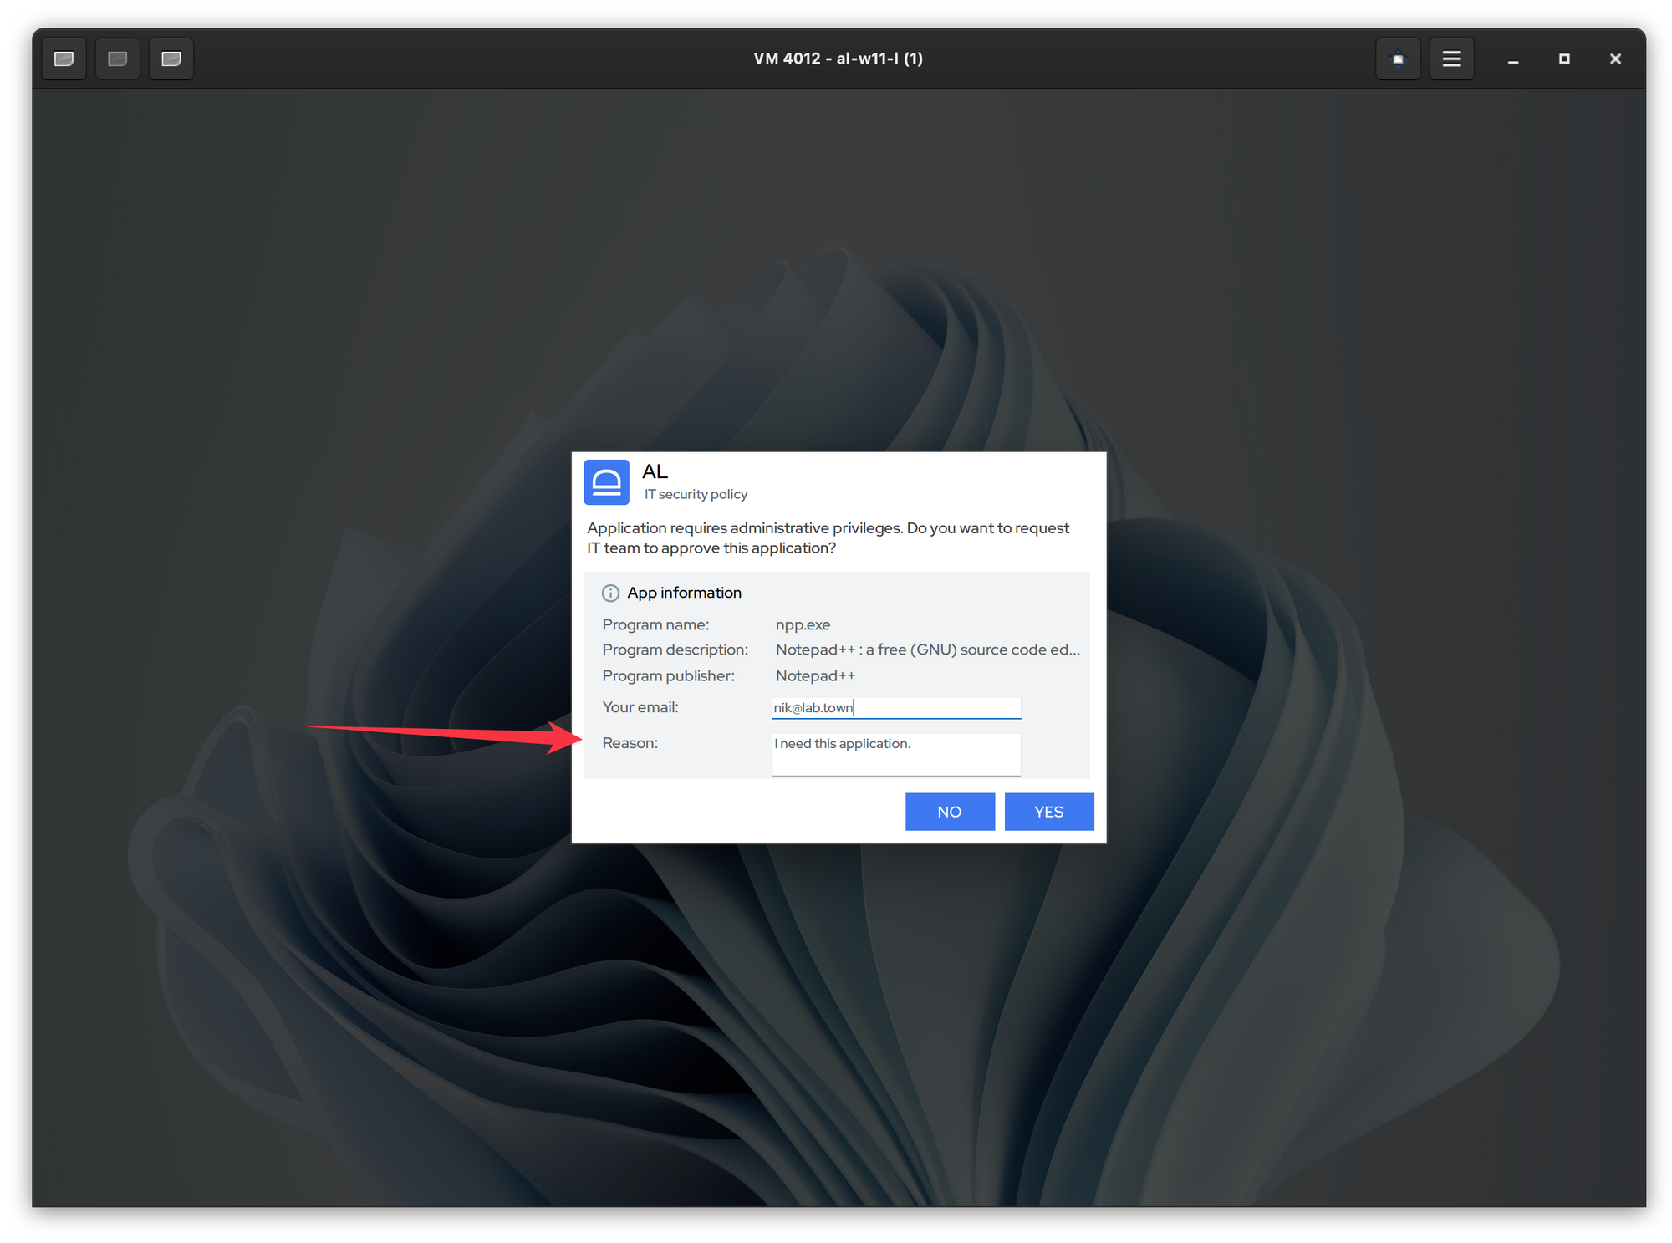Click into the Reason text box

click(896, 753)
